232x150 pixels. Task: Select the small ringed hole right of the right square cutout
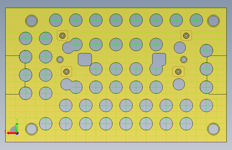point(184,60)
